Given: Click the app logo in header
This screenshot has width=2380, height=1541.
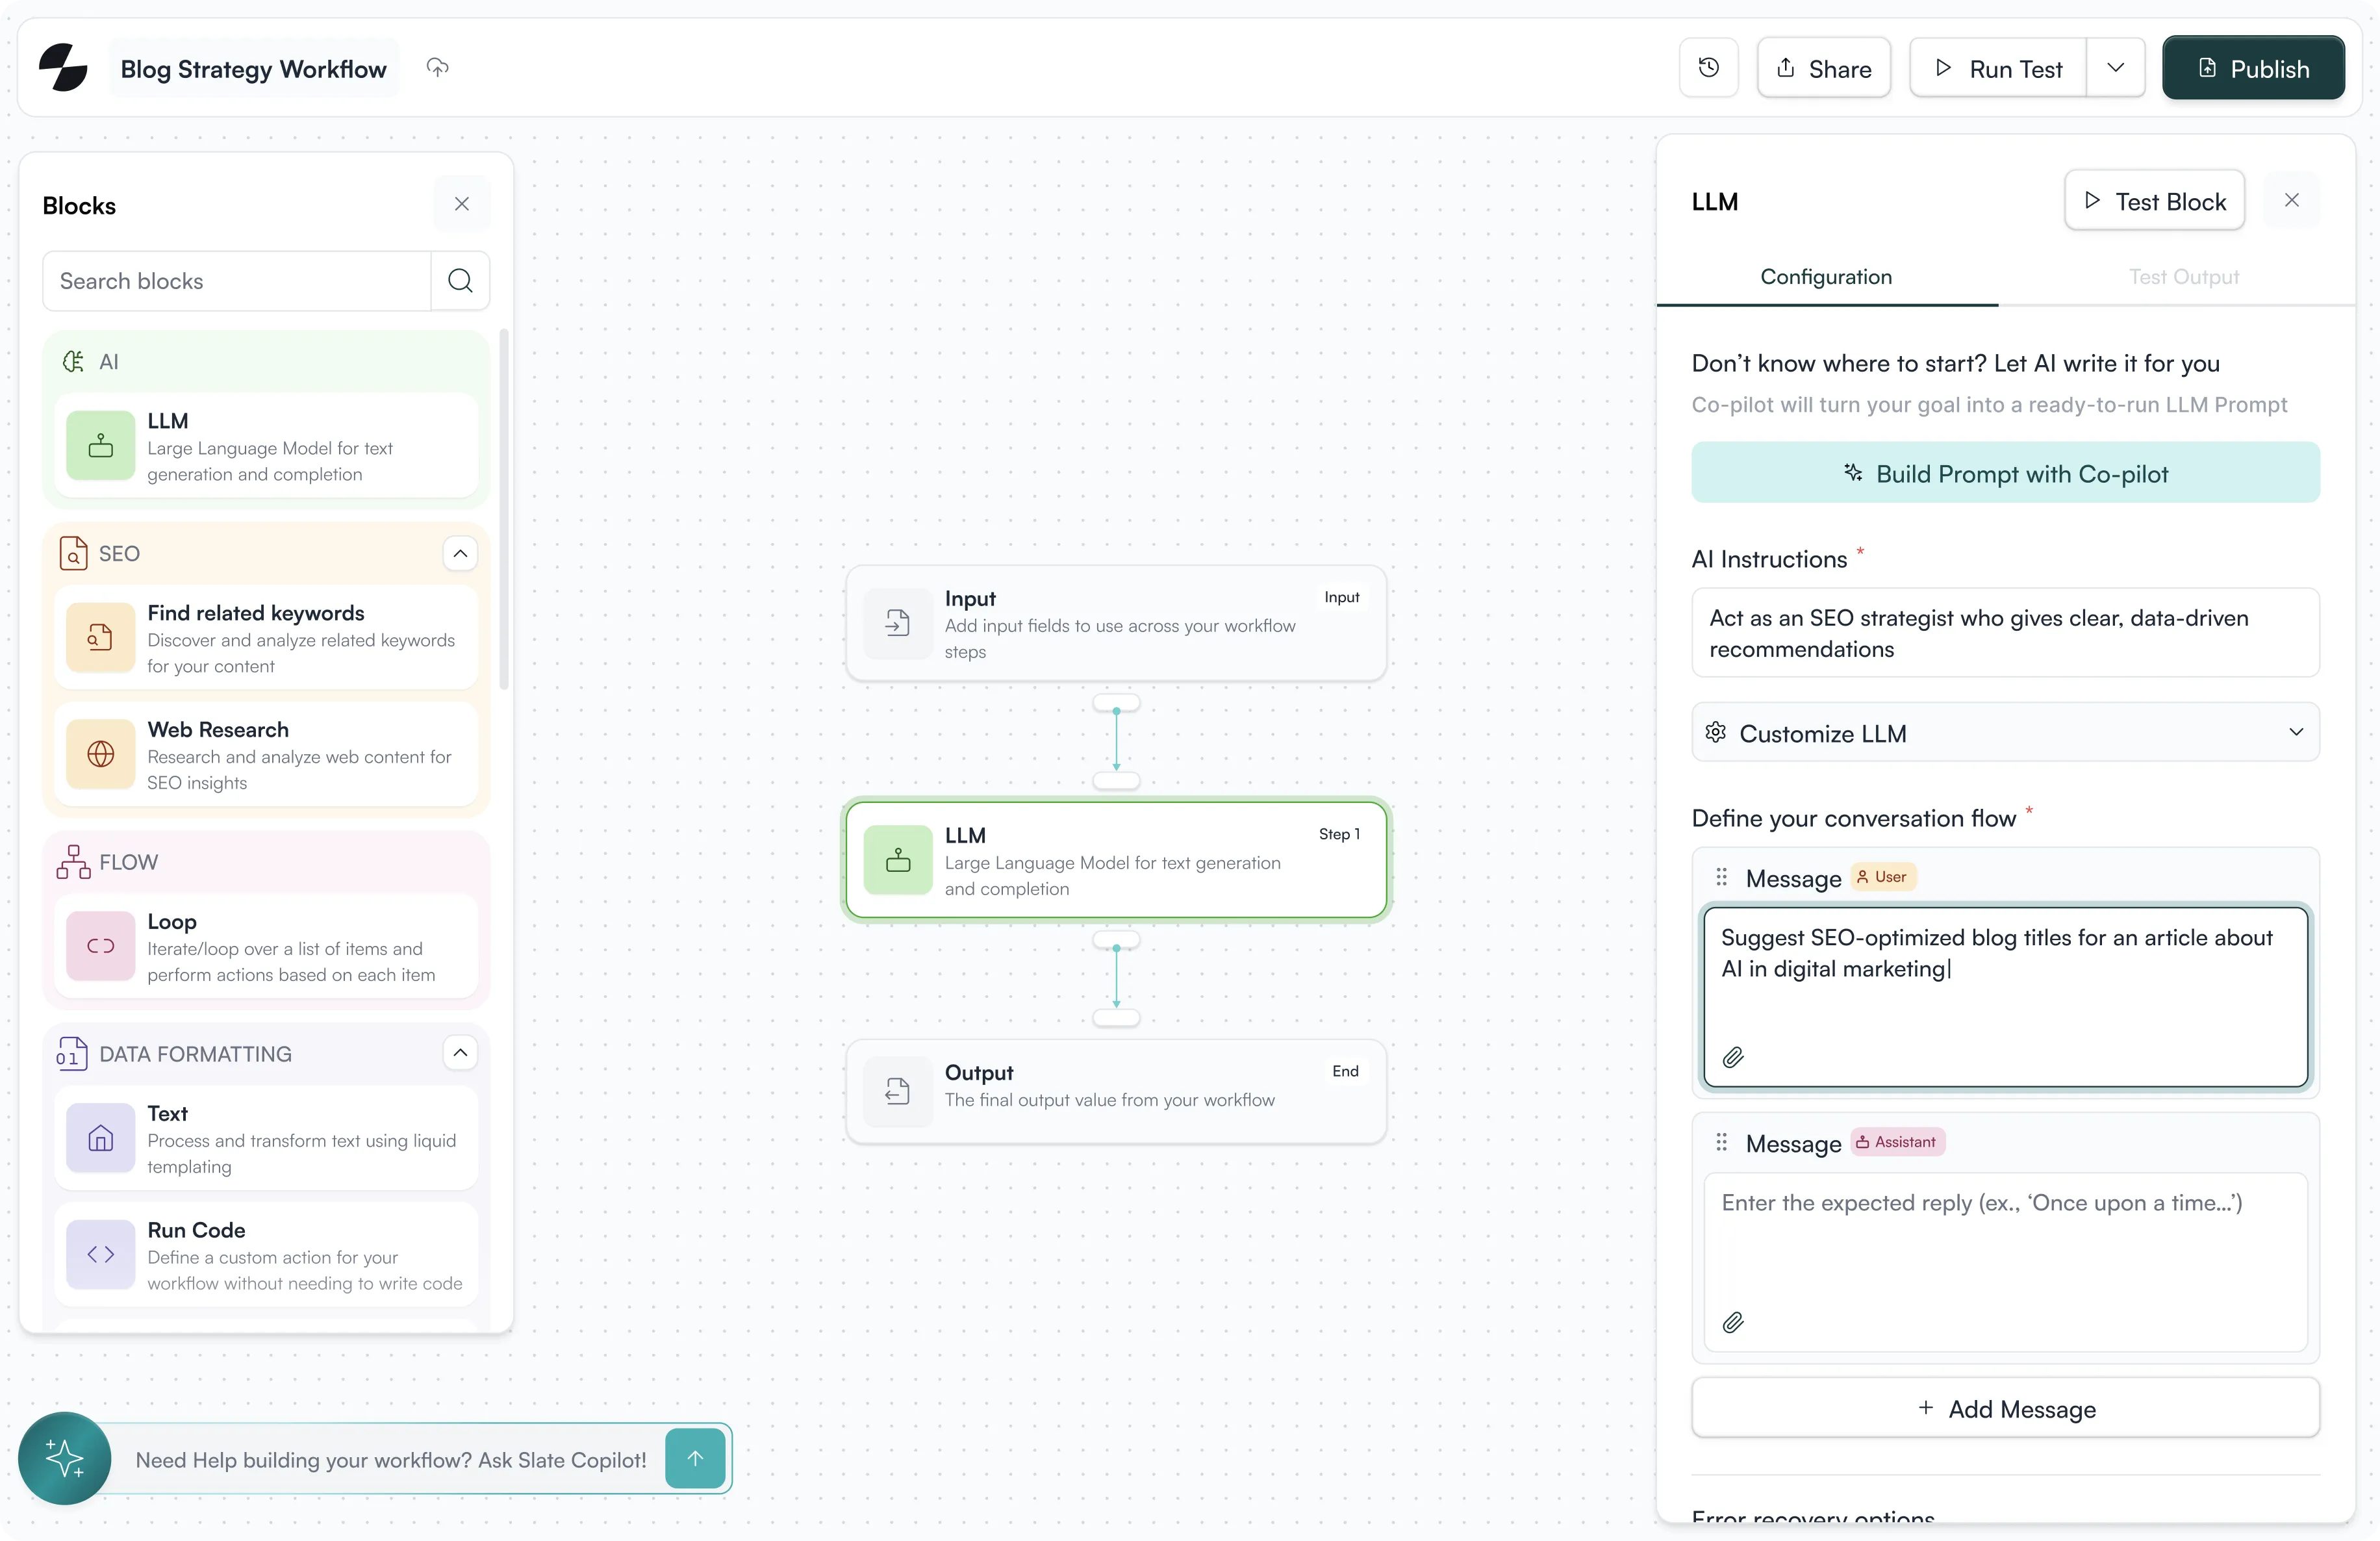Looking at the screenshot, I should 63,67.
